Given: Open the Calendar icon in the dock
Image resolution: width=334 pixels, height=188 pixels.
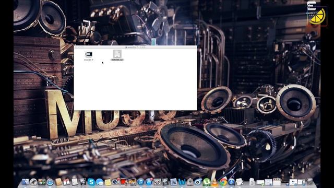Looking at the screenshot, I should [x=66, y=182].
